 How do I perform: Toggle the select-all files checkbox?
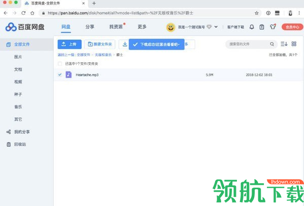pyautogui.click(x=60, y=63)
